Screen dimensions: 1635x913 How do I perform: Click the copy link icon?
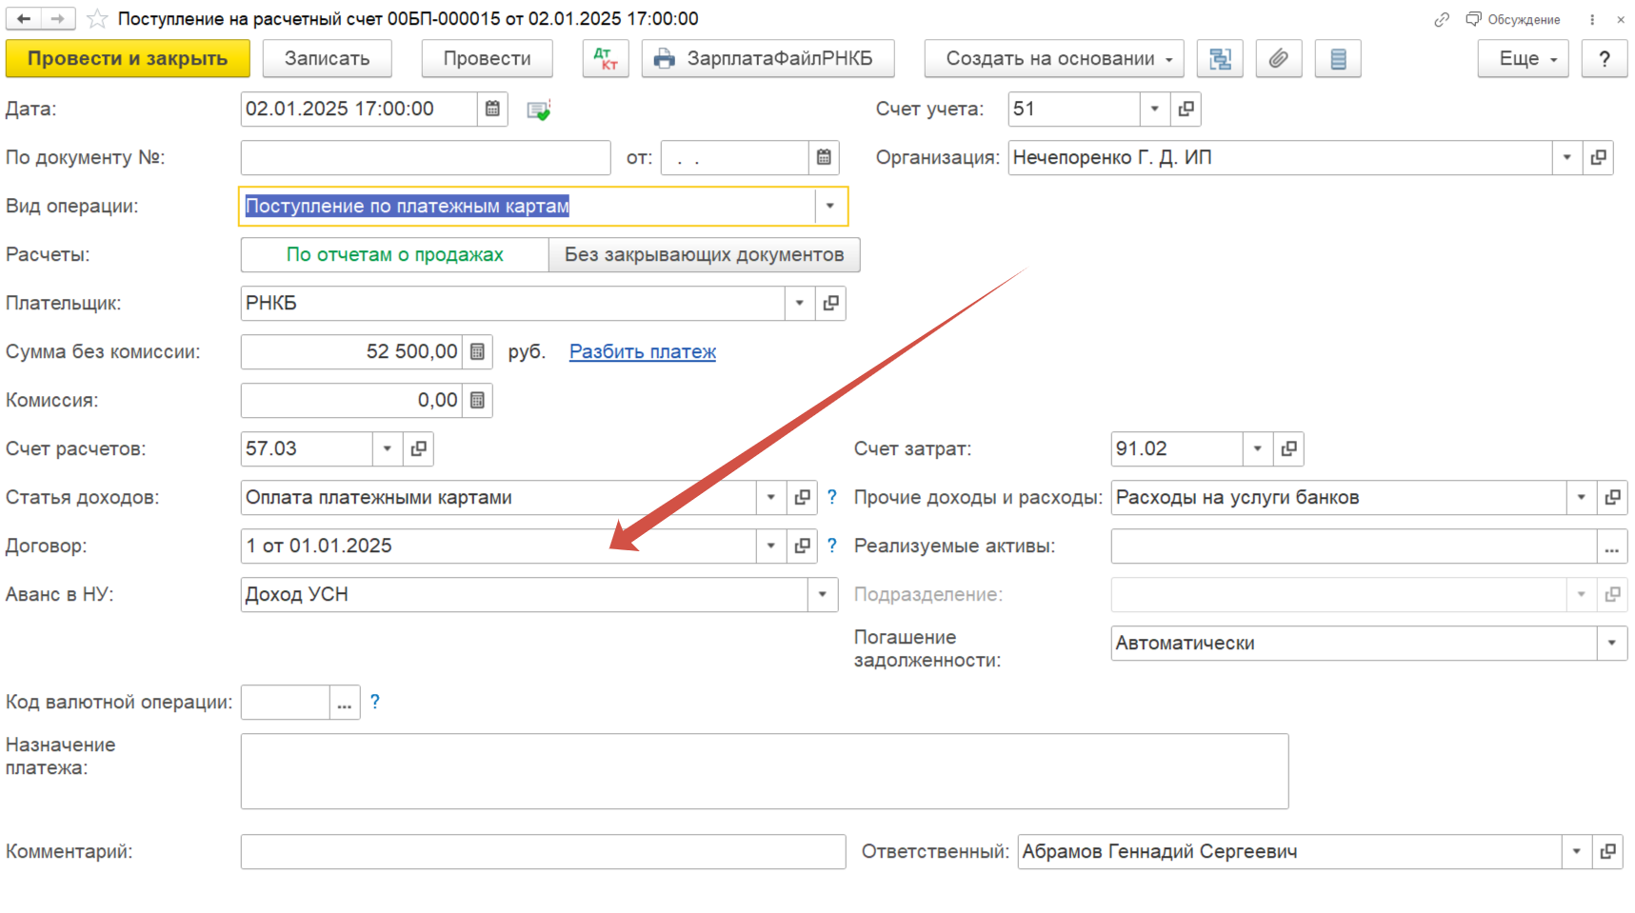click(x=1442, y=20)
